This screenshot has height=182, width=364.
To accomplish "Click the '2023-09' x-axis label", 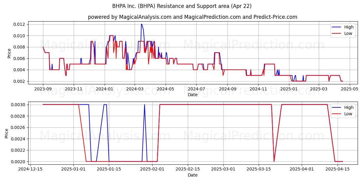I will (x=43, y=89).
